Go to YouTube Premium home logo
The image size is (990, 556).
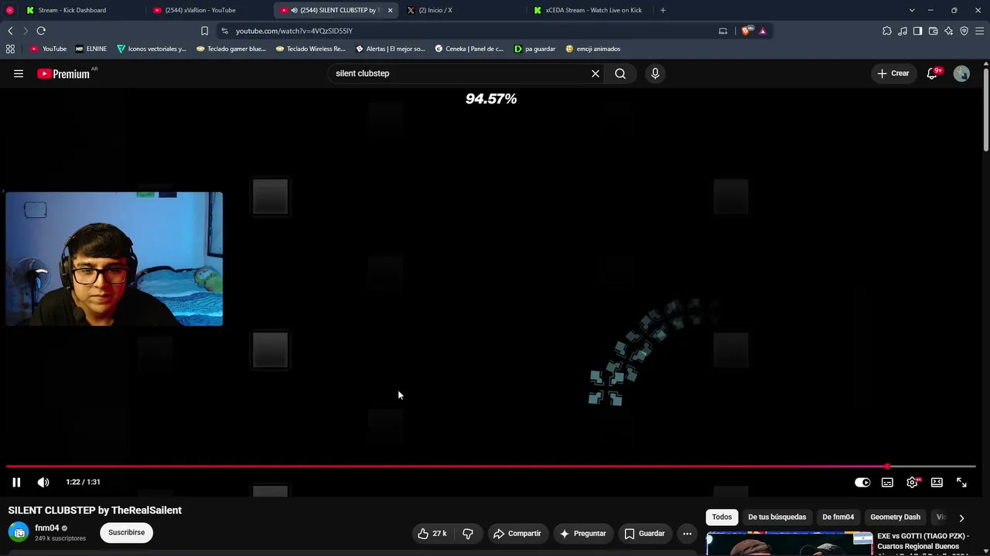point(63,73)
